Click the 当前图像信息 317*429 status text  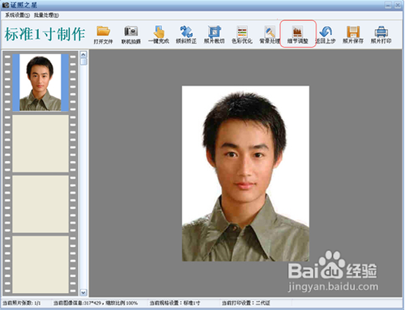coord(96,303)
